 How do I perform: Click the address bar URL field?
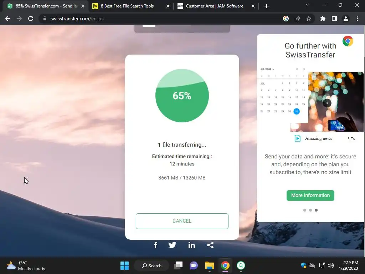161,19
